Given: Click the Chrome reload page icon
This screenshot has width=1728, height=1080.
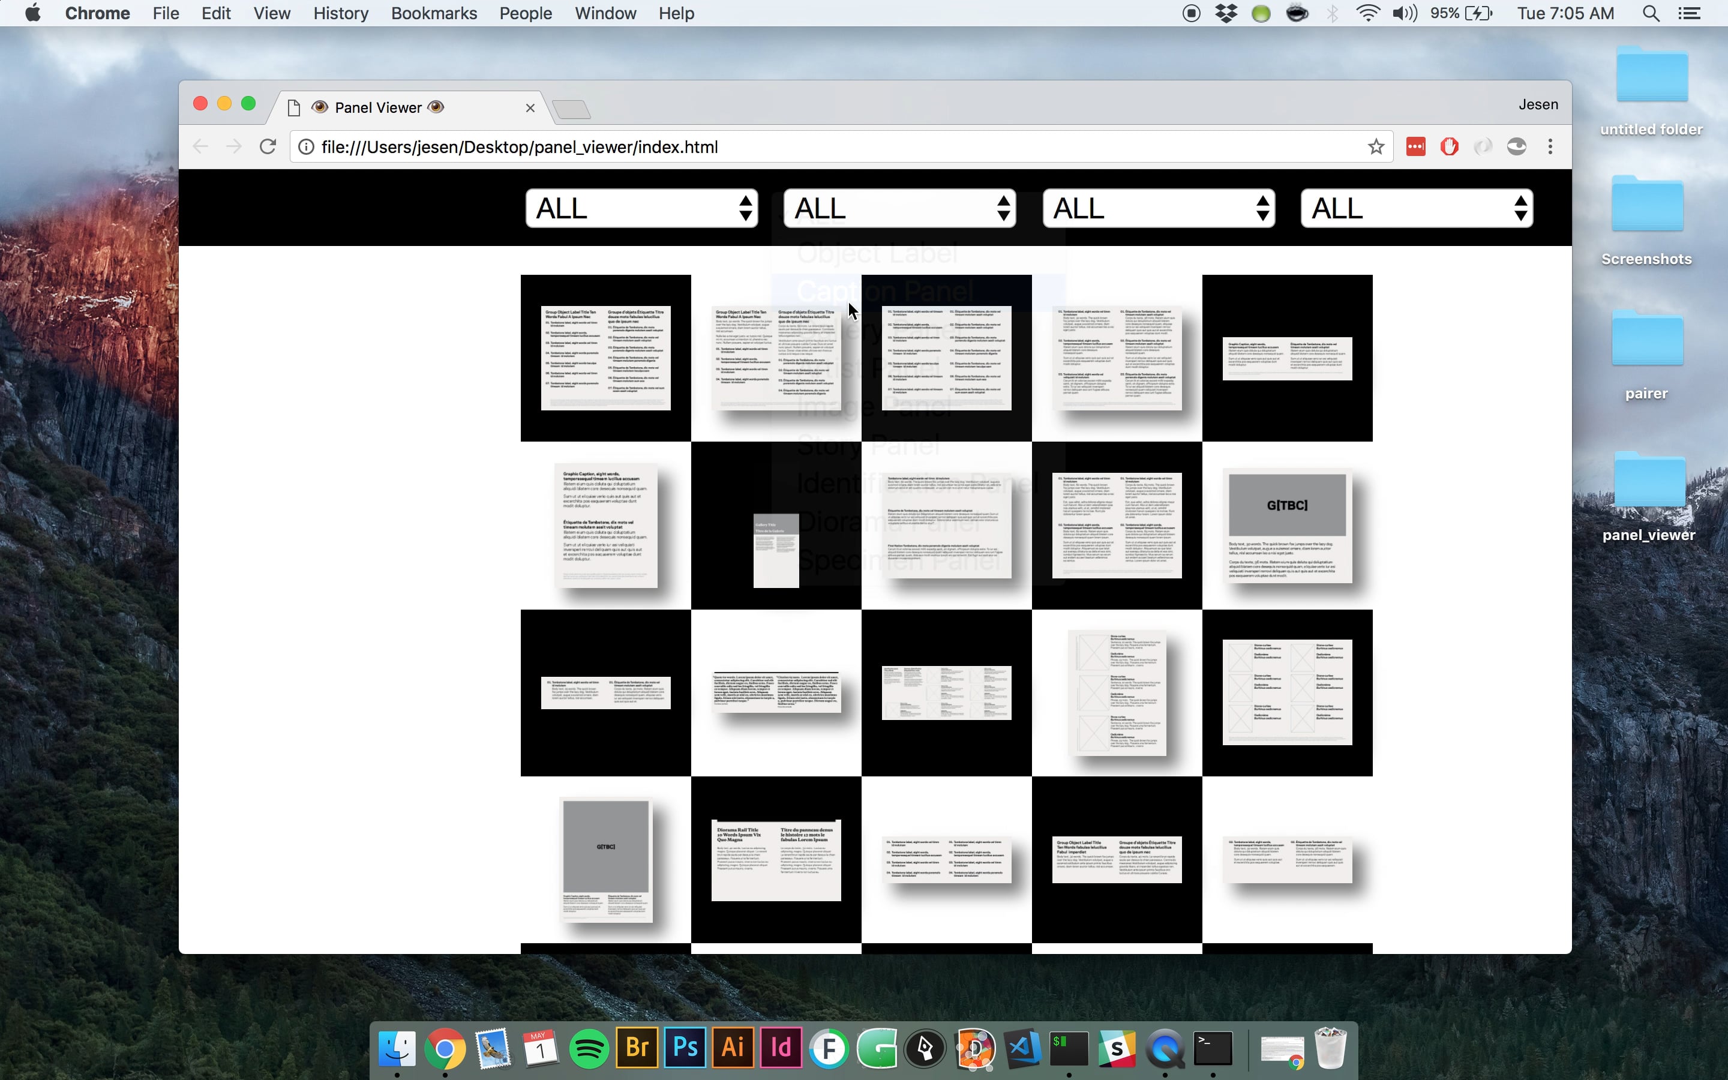Looking at the screenshot, I should tap(268, 146).
